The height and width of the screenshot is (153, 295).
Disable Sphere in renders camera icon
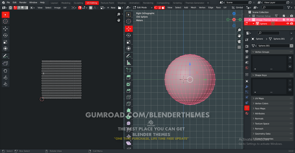pos(291,24)
